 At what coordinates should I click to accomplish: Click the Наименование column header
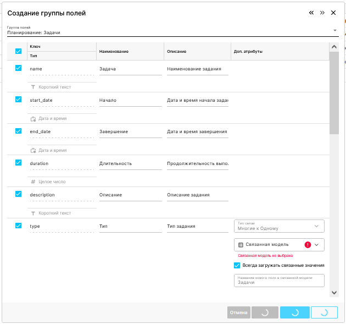coord(114,51)
